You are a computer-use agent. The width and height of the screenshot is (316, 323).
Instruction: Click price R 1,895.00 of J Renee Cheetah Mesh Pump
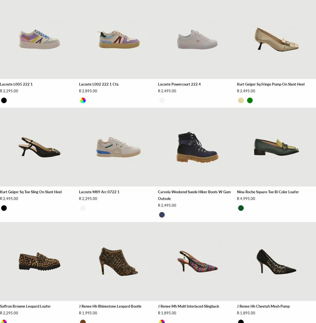[246, 313]
